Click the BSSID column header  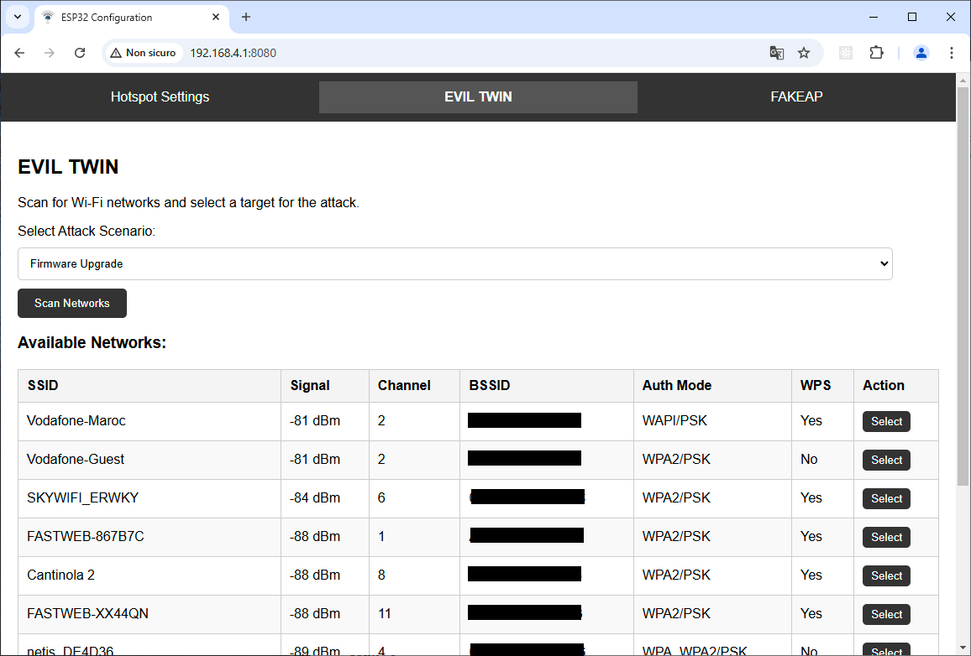click(547, 386)
